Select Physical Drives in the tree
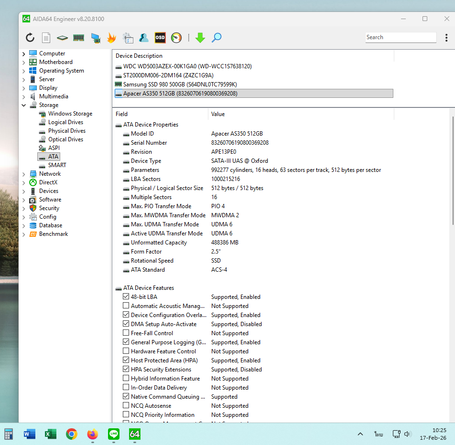 [66, 131]
